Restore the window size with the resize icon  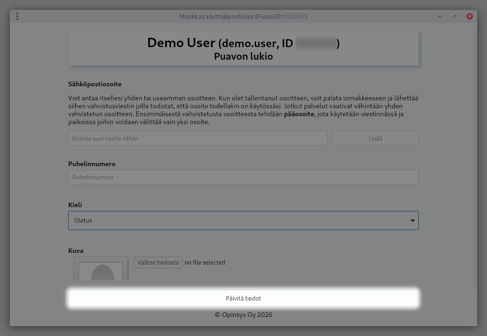pyautogui.click(x=455, y=16)
